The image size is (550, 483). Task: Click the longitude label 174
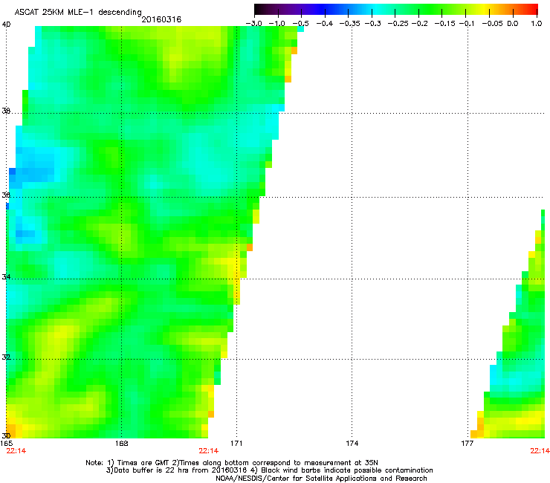coord(352,444)
